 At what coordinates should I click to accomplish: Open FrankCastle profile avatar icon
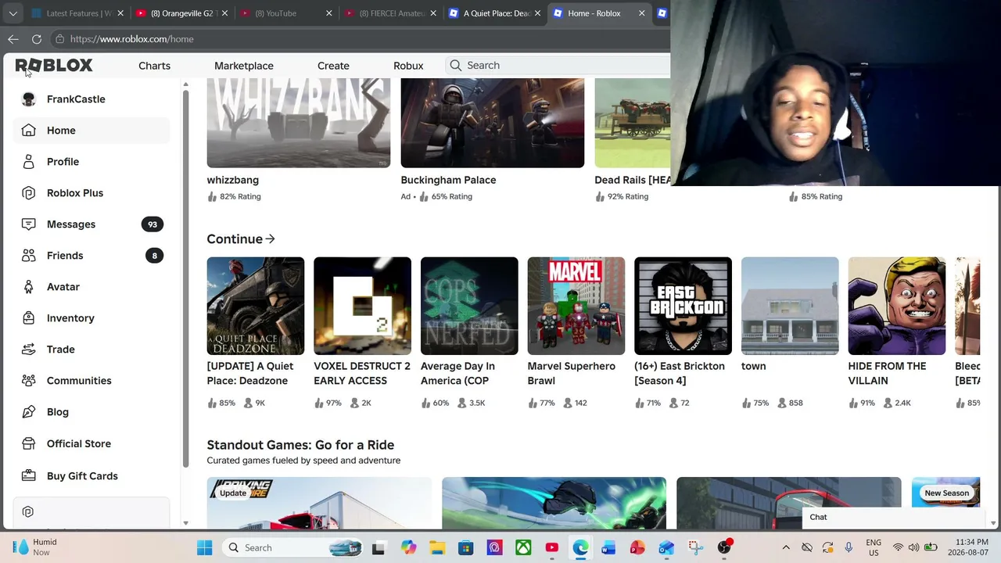29,99
